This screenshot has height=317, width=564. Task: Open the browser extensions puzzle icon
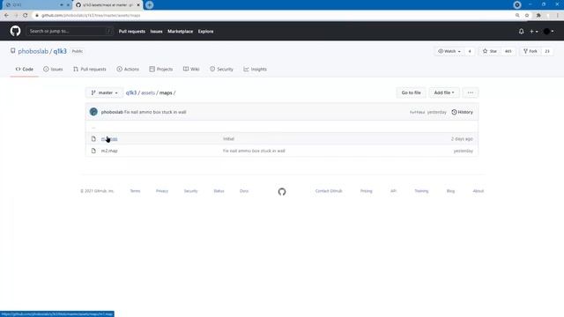pos(538,16)
